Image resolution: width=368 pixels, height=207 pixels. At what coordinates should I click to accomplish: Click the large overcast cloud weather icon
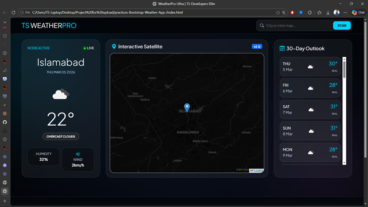pos(61,94)
